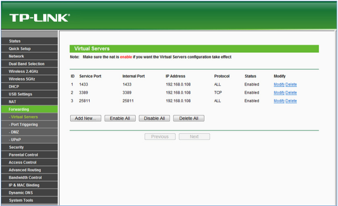Open Wireless 5GHz settings
338x206 pixels.
coord(30,79)
